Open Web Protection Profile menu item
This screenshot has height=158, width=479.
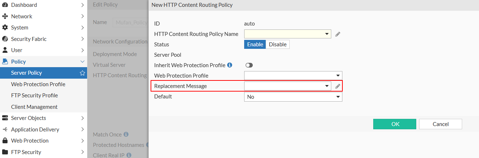38,84
